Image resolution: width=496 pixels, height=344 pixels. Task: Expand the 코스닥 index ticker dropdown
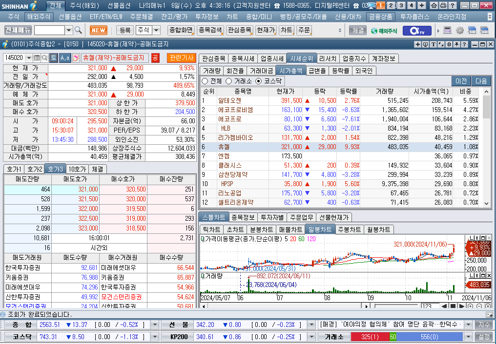[x=155, y=337]
